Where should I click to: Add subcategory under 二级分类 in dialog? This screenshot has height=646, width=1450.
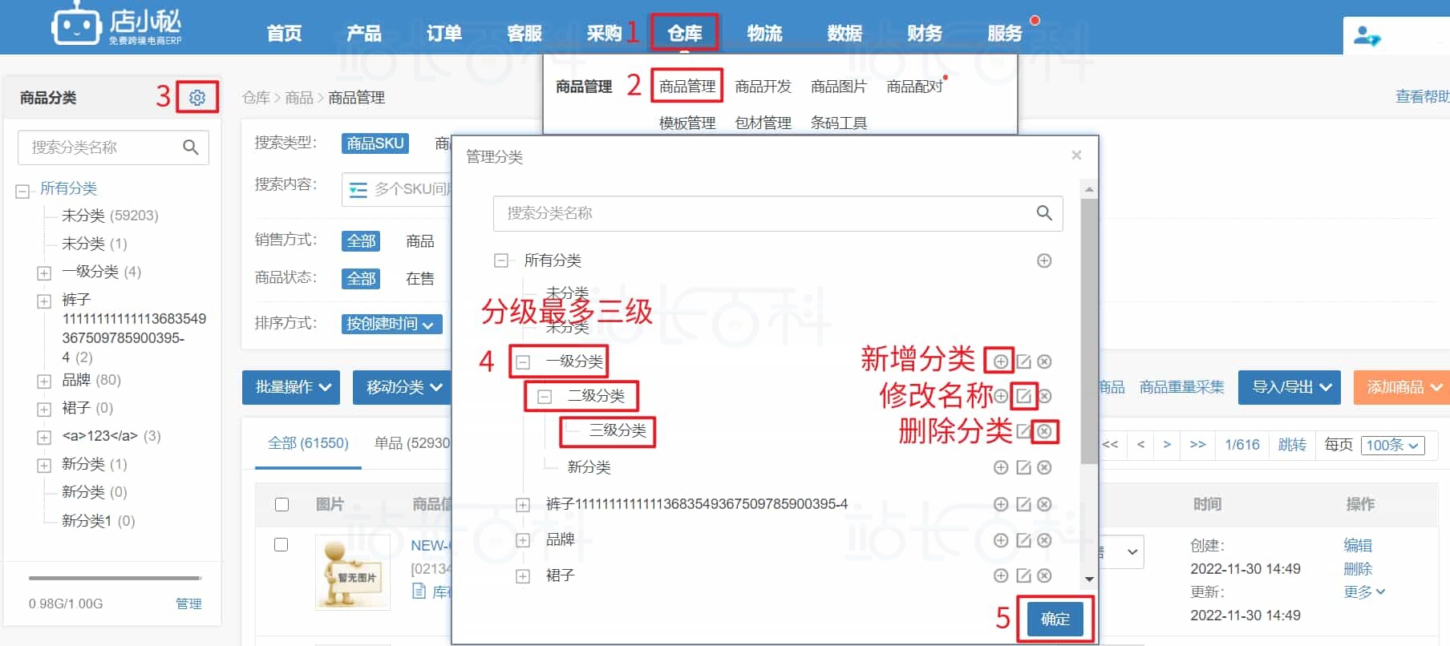coord(1001,396)
